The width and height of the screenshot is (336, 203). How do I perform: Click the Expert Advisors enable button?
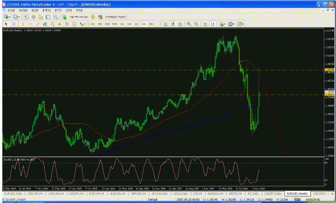point(112,17)
